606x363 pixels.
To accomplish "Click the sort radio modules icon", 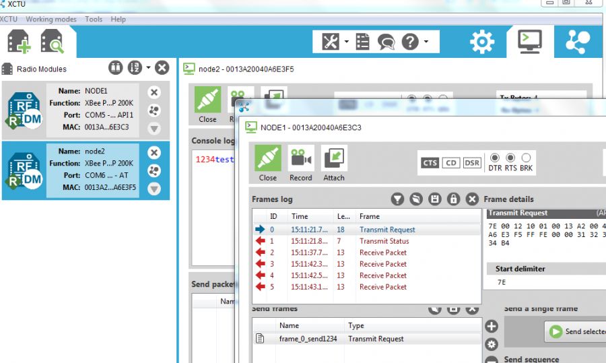I will [x=135, y=67].
